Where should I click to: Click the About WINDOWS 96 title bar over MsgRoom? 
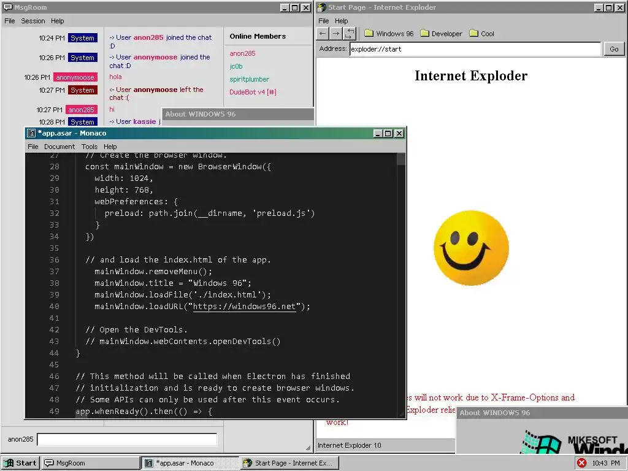pyautogui.click(x=238, y=114)
